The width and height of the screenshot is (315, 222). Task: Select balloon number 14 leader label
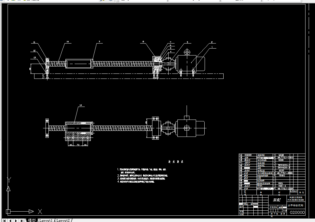pyautogui.click(x=81, y=105)
